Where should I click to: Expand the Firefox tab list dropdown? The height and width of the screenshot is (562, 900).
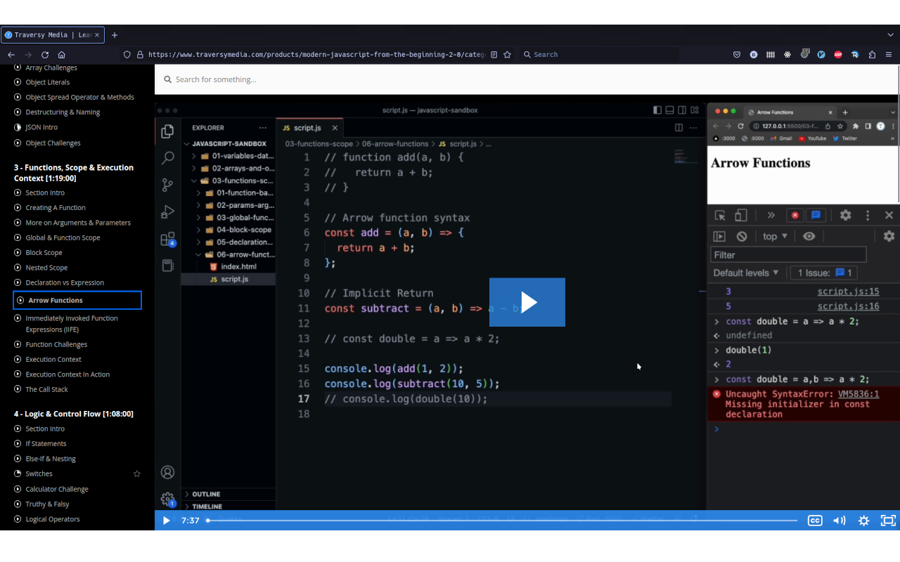[891, 35]
